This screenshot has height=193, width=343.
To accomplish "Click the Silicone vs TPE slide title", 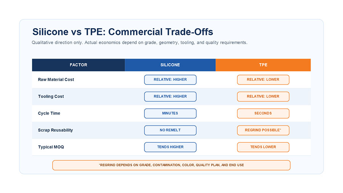I will coord(123,32).
